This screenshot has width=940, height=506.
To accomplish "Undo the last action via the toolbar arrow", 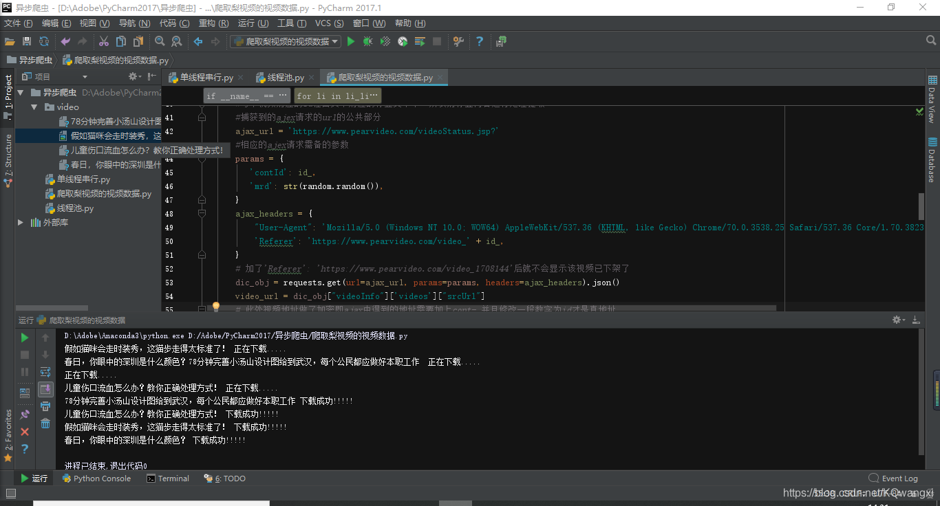I will click(65, 41).
